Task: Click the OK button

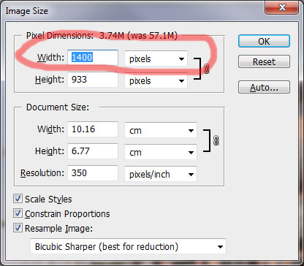Action: (264, 41)
